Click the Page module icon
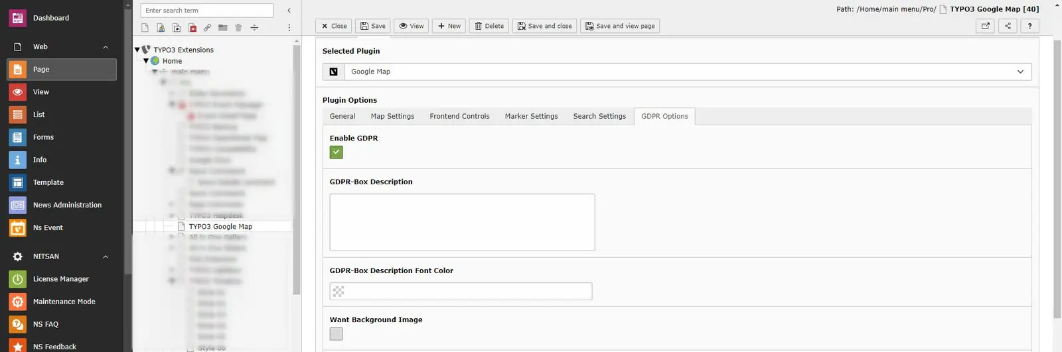Screen dimensions: 1062x352 tap(17, 70)
